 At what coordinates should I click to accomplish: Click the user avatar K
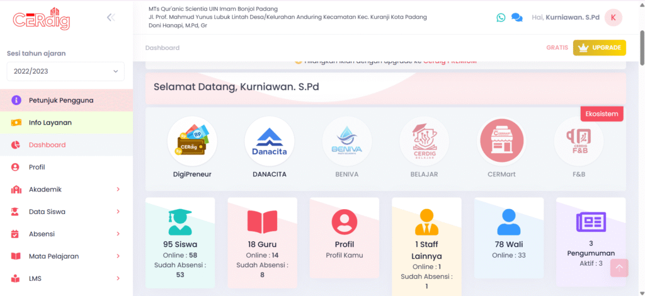click(614, 18)
